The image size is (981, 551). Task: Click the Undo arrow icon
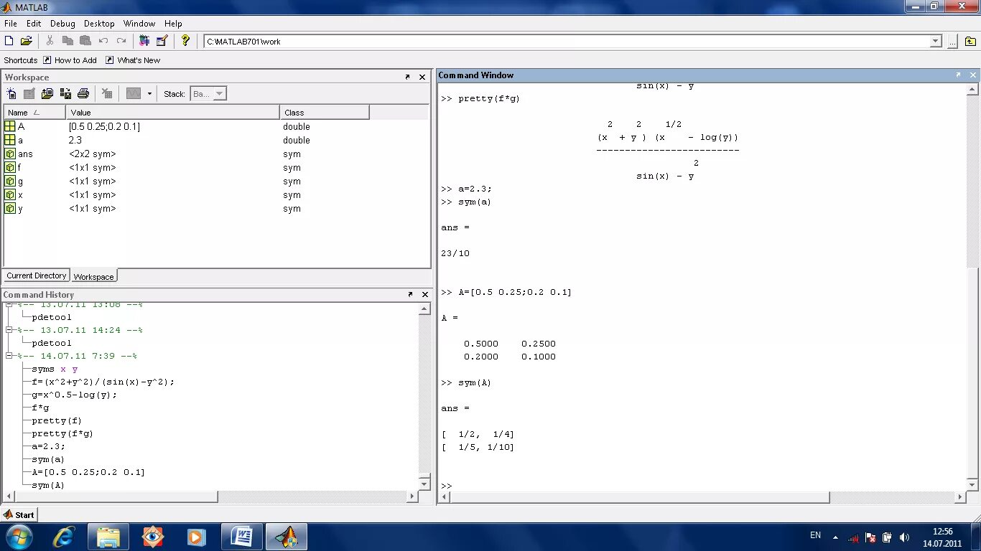[103, 41]
